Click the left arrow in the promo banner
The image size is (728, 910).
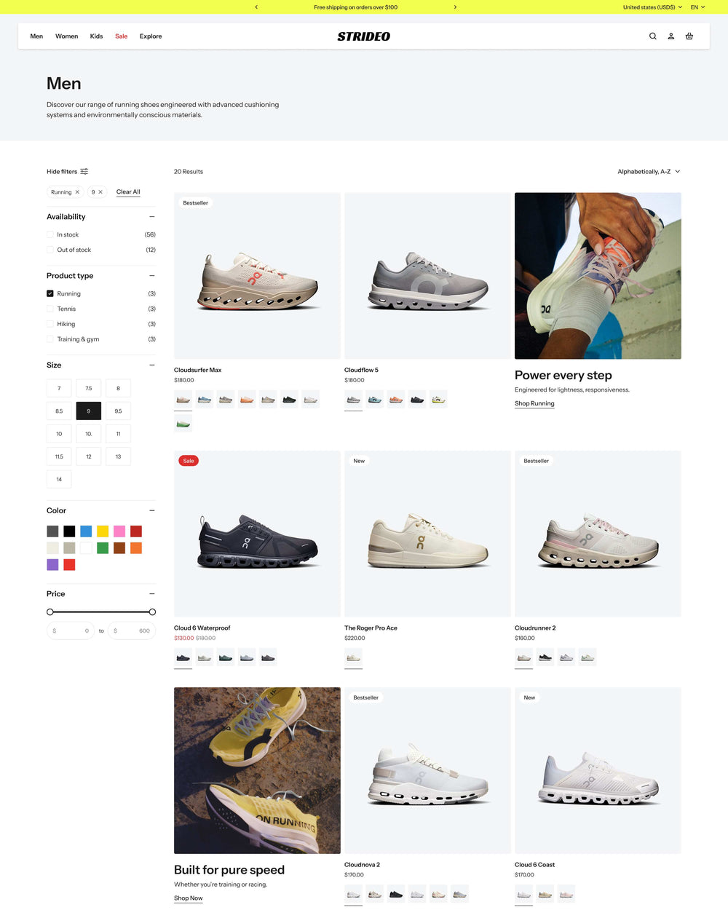(256, 7)
